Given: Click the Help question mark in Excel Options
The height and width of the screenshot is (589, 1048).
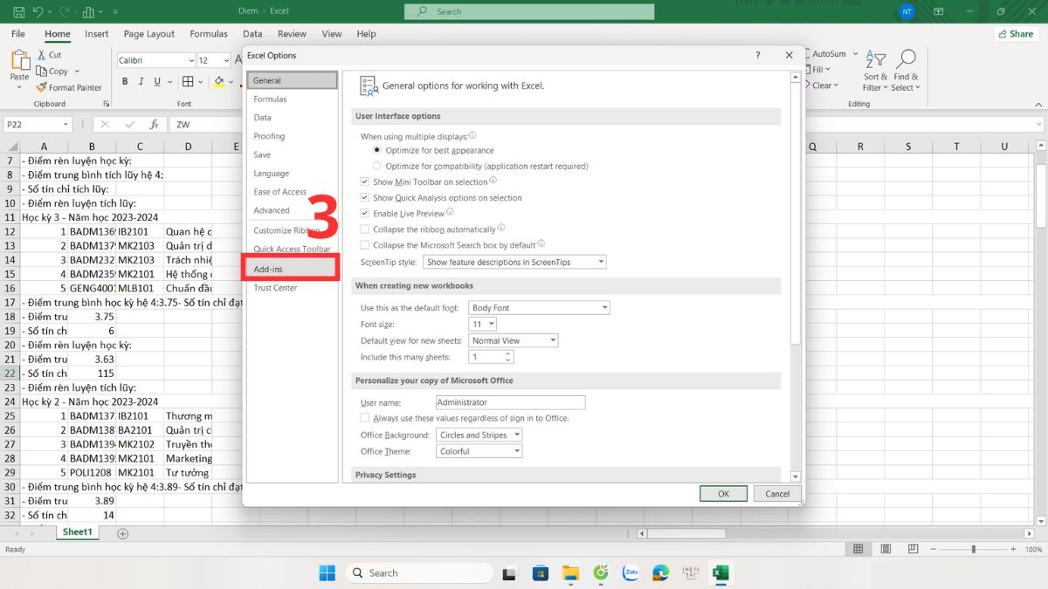Looking at the screenshot, I should point(757,55).
